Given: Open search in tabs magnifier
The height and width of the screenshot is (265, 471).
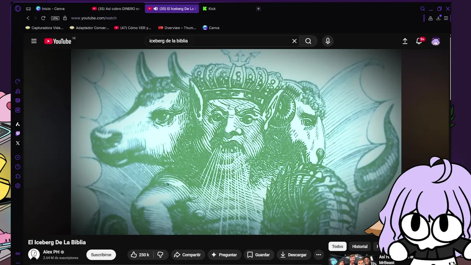Looking at the screenshot, I should pos(422,8).
